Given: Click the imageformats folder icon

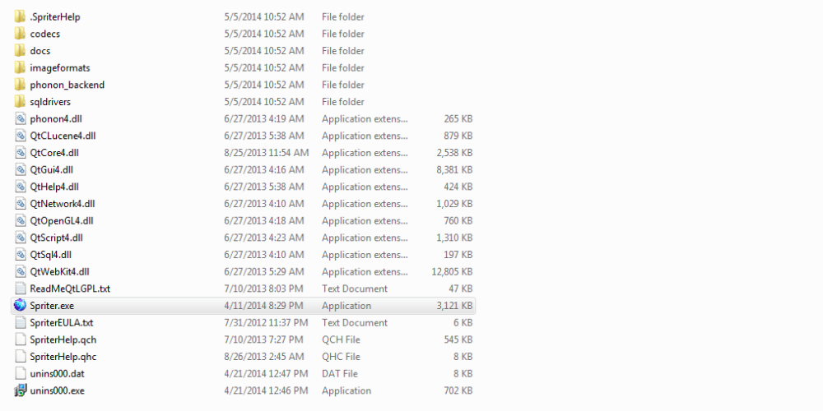Looking at the screenshot, I should click(20, 67).
